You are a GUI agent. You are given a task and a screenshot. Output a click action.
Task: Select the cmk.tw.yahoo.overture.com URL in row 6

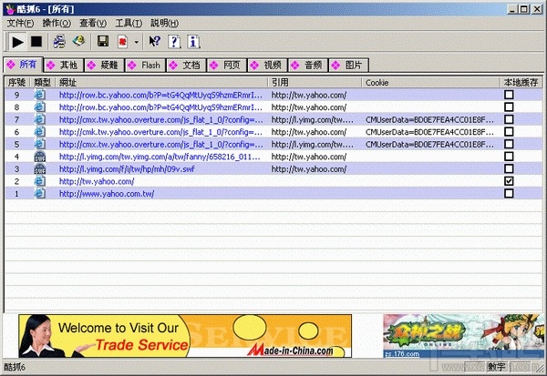point(160,132)
